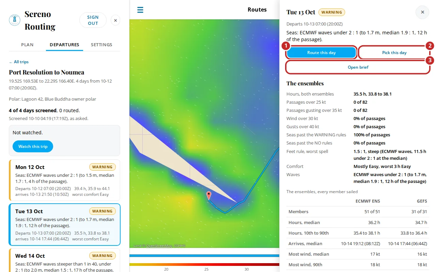This screenshot has height=272, width=436.
Task: Click the '17 kt' most wind median cell
Action: pyautogui.click(x=375, y=254)
